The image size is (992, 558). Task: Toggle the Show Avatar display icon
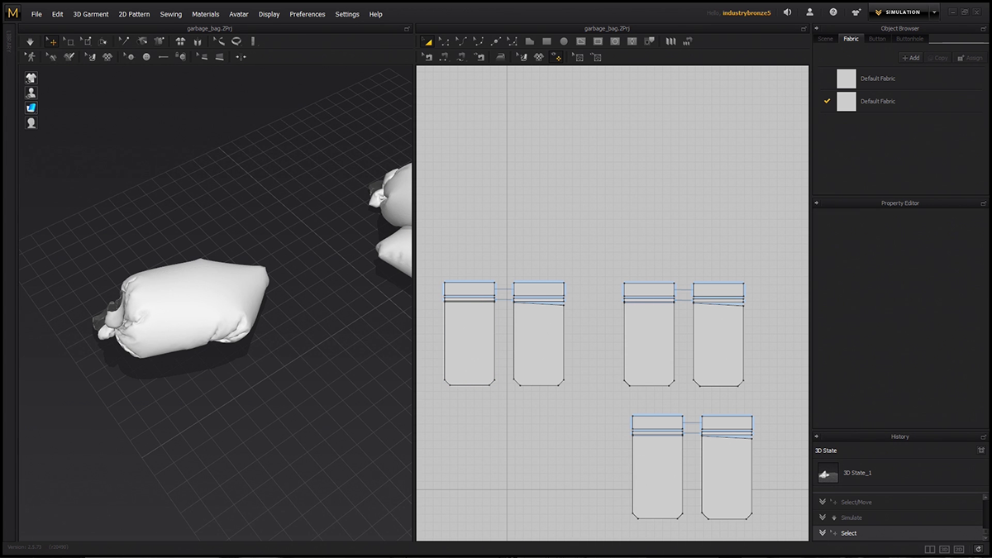pyautogui.click(x=31, y=93)
